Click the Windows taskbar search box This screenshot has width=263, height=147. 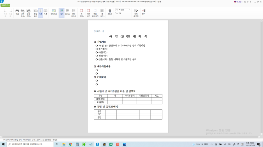coord(30,144)
